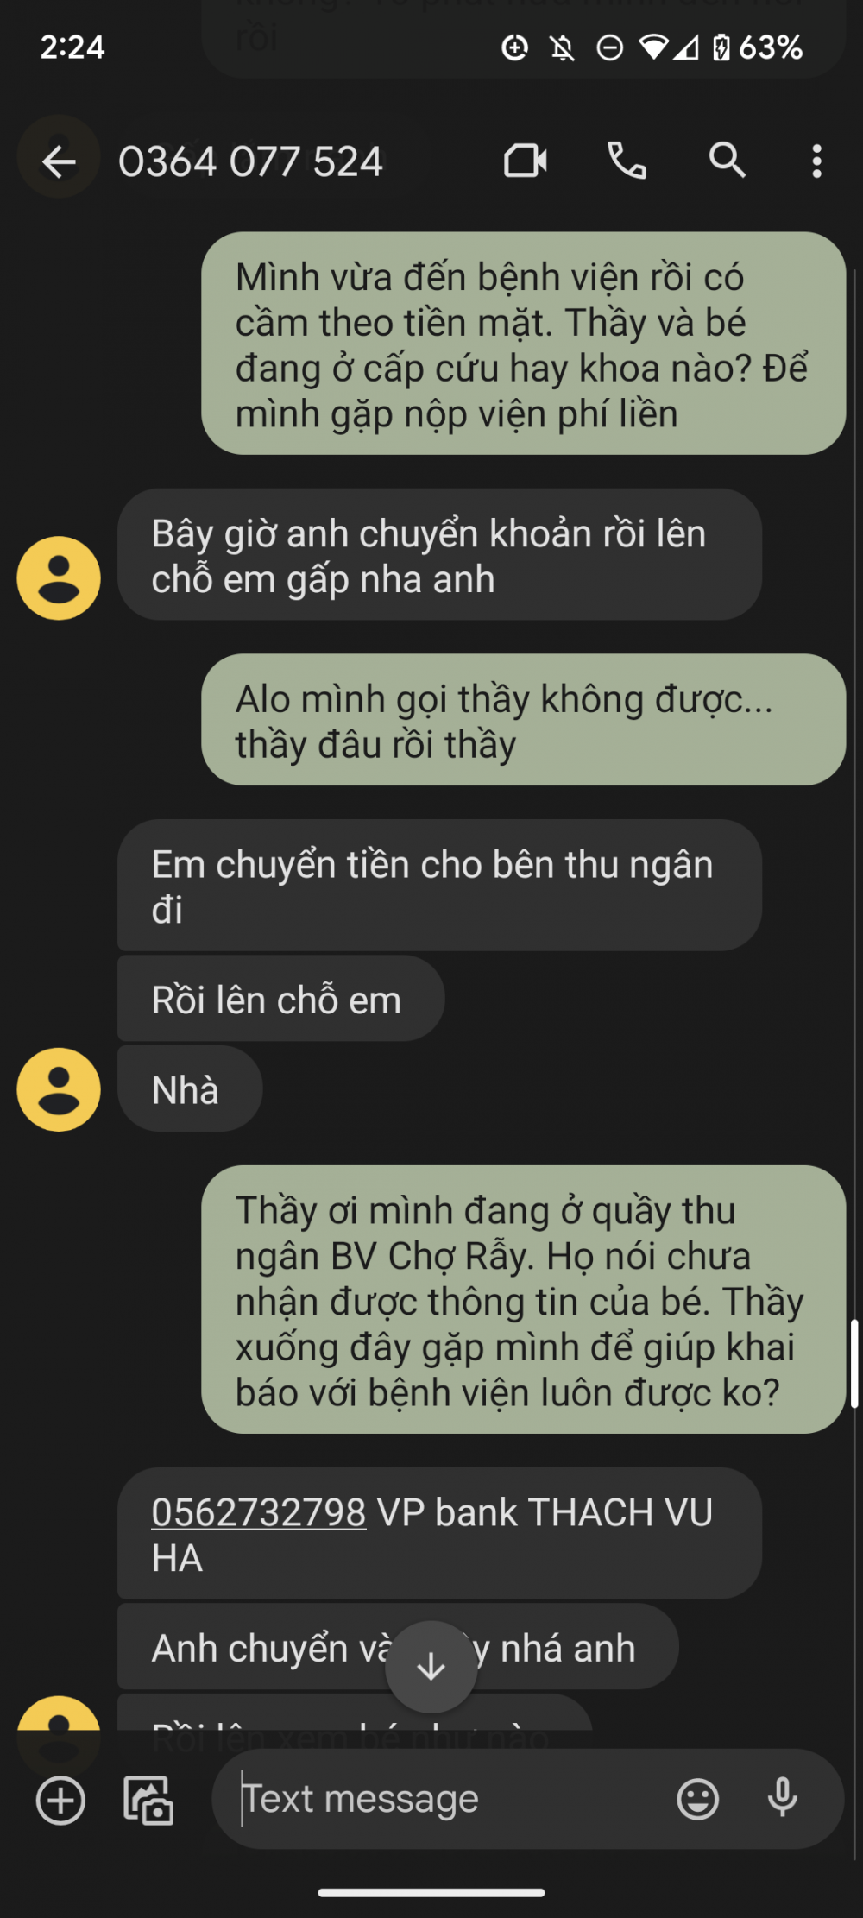Tap the Do Not Disturb status icon
This screenshot has width=863, height=1918.
(609, 47)
